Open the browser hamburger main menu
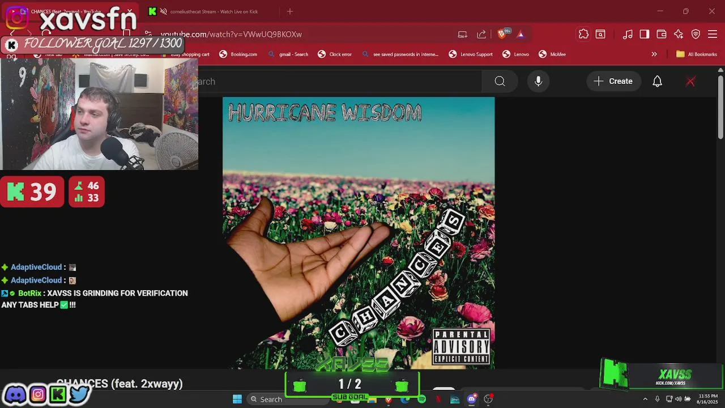This screenshot has height=408, width=725. [x=713, y=35]
